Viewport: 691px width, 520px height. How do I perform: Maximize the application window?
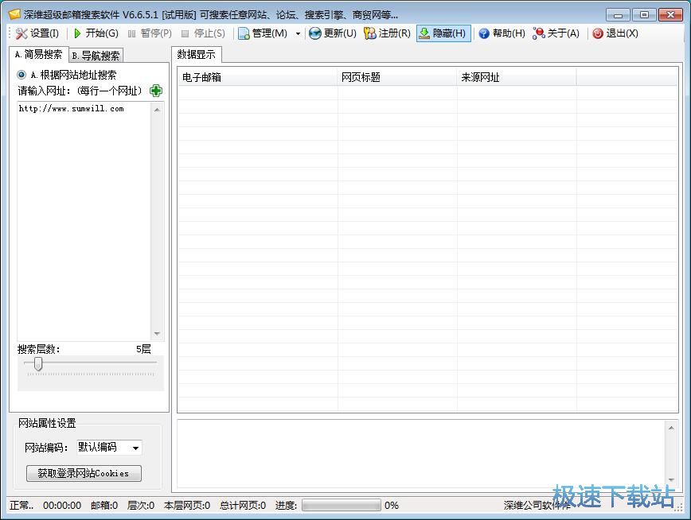click(644, 15)
